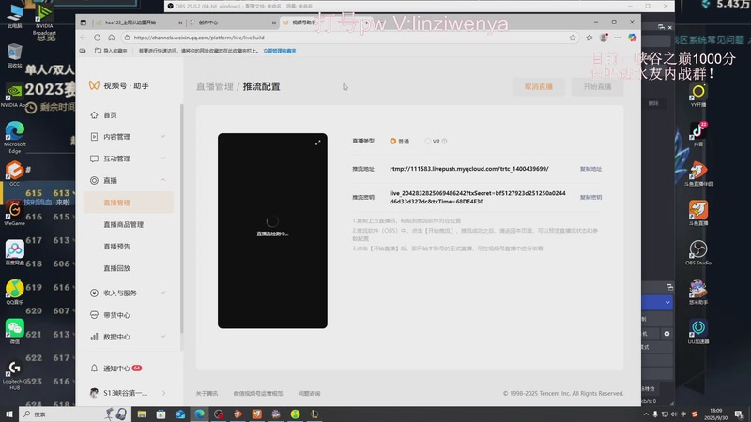
Task: Open the 微信视频号运营规范 footer link
Action: tap(257, 393)
